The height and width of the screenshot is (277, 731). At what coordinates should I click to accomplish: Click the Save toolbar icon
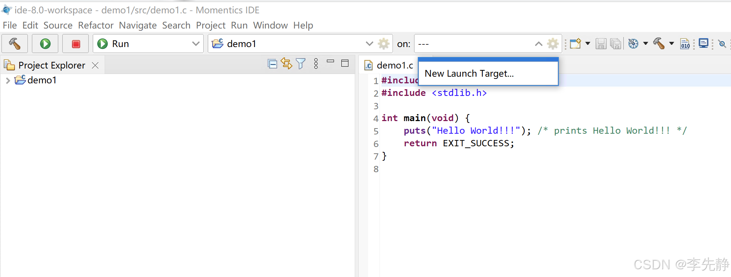tap(601, 44)
